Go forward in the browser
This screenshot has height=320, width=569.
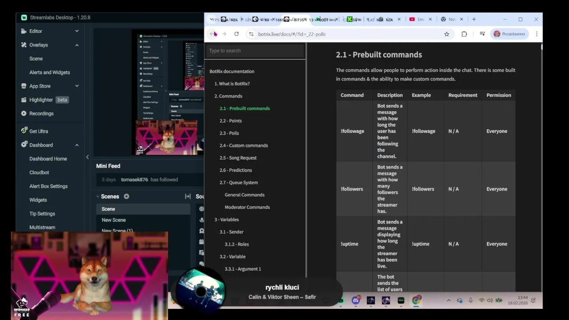click(224, 34)
